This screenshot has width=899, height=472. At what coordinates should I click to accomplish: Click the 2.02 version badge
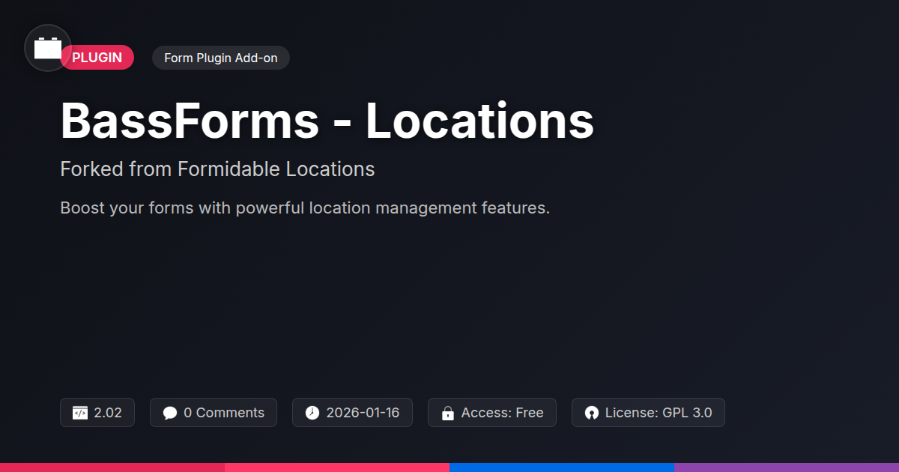point(97,413)
